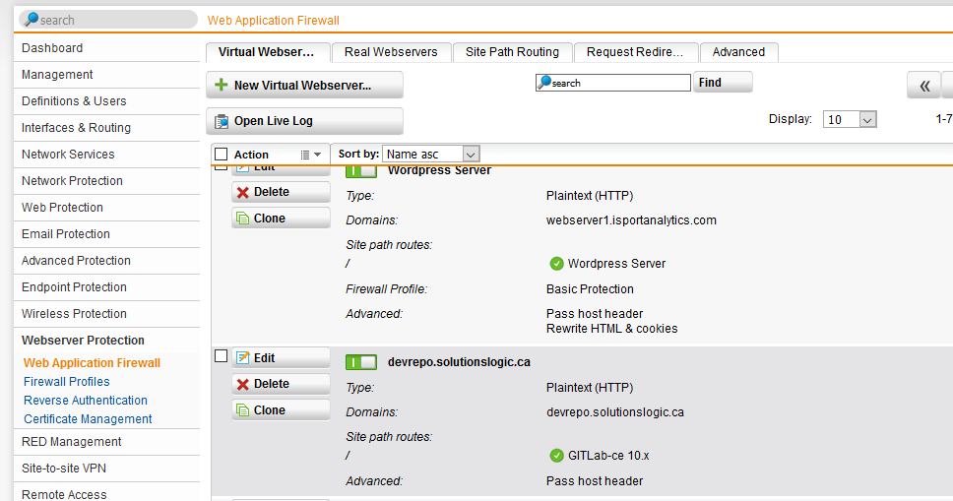Go to previous page with double-arrow icon

click(924, 85)
